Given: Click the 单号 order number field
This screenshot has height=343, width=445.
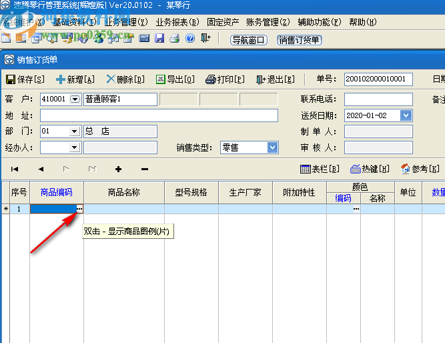Looking at the screenshot, I should [x=378, y=79].
